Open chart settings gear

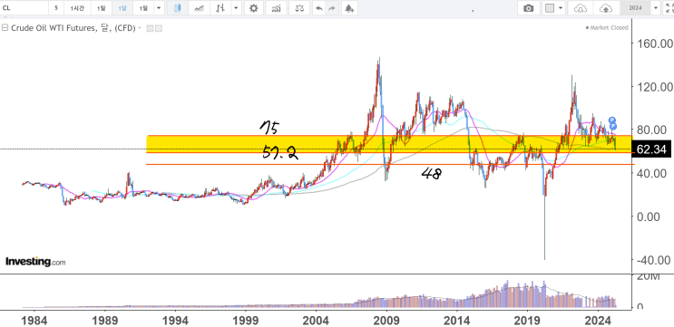point(254,8)
